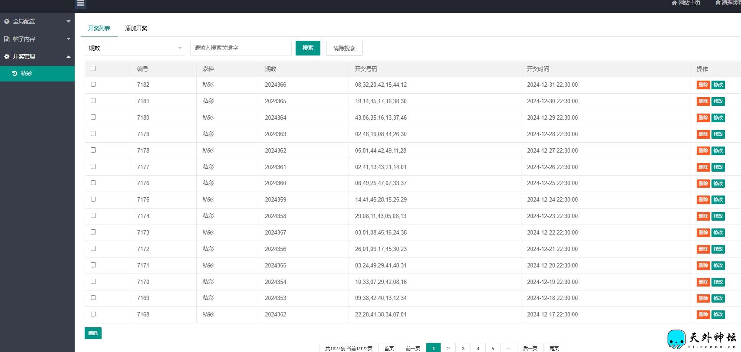Check the checkbox for row 7176
This screenshot has height=352, width=741.
click(x=93, y=183)
